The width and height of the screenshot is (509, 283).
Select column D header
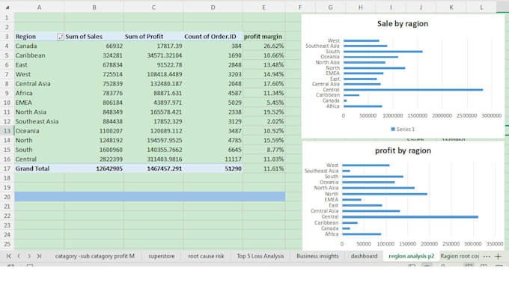pos(213,7)
